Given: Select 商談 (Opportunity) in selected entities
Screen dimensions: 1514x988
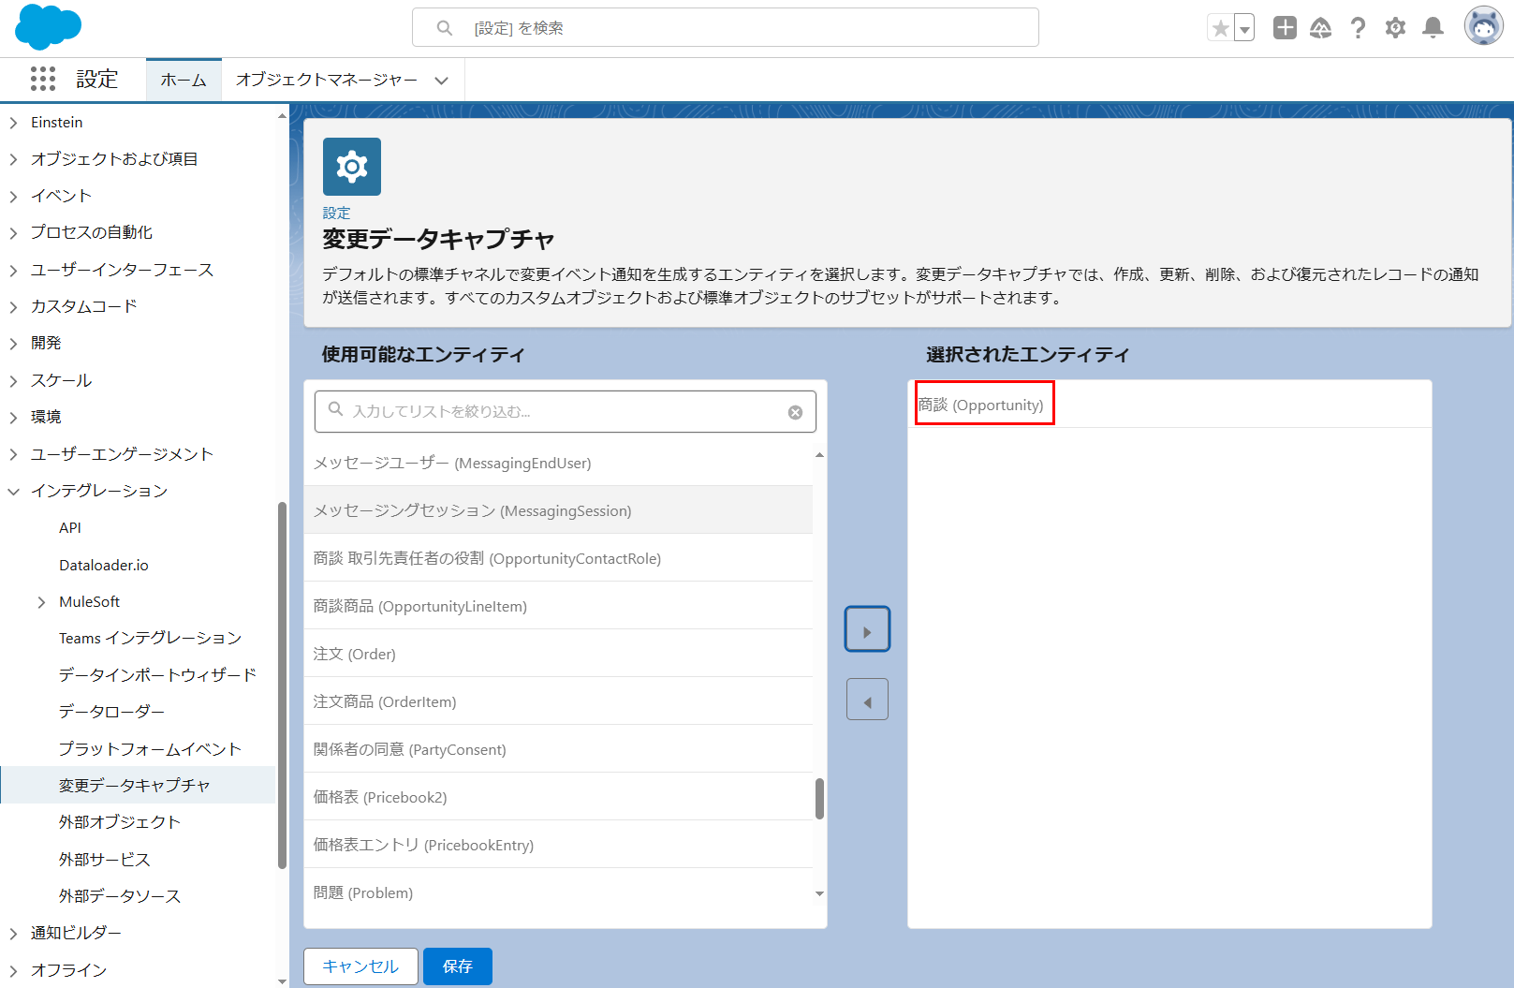Looking at the screenshot, I should point(984,404).
